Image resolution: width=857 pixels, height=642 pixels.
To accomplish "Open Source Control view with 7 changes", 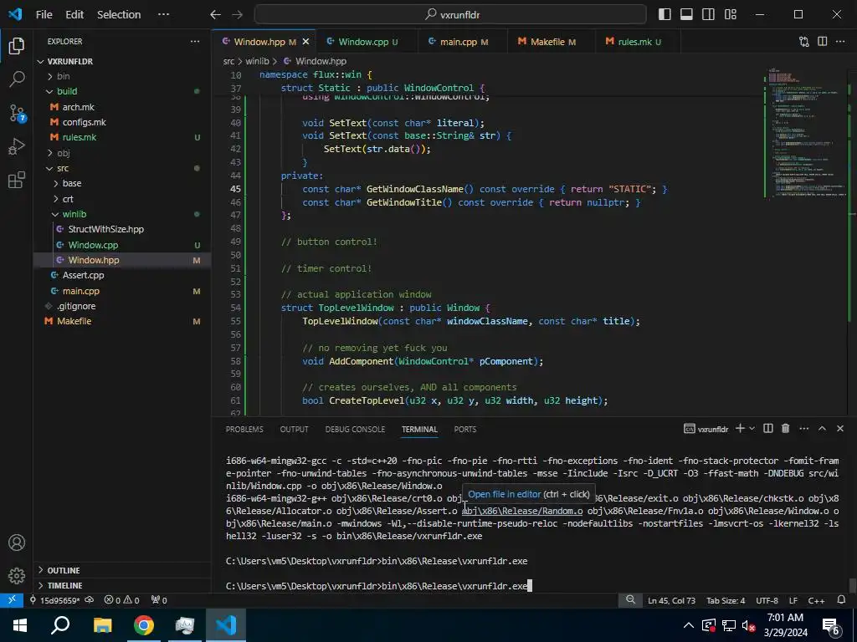I will [x=17, y=113].
